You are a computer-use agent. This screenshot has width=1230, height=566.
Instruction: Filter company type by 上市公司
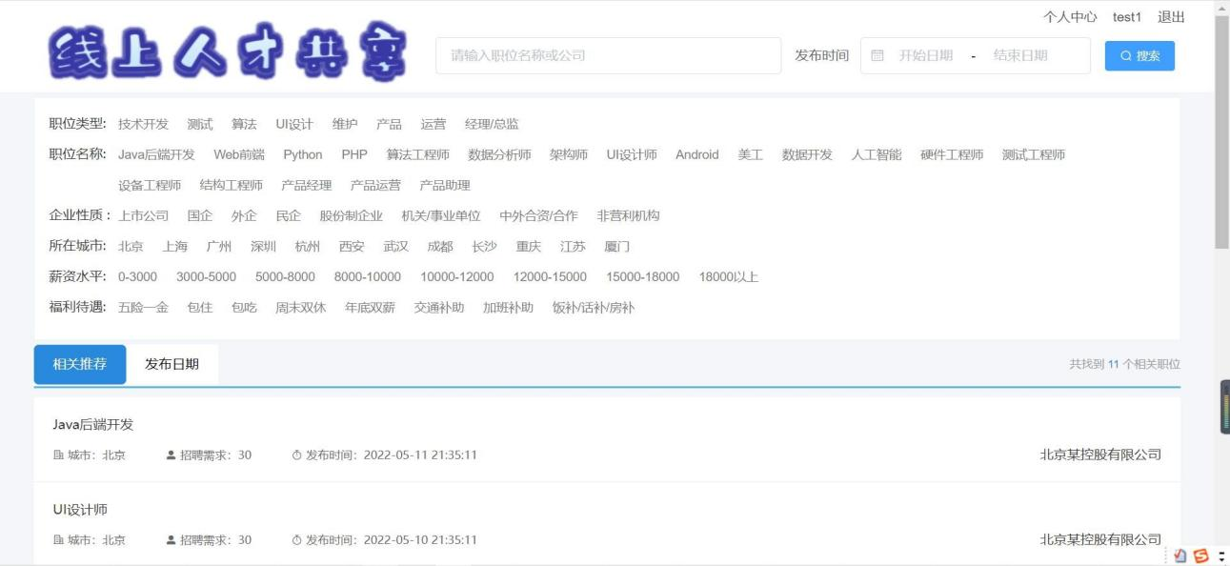pyautogui.click(x=144, y=216)
